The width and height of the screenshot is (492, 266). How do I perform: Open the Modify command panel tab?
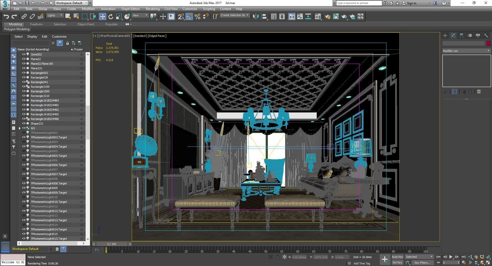click(453, 36)
